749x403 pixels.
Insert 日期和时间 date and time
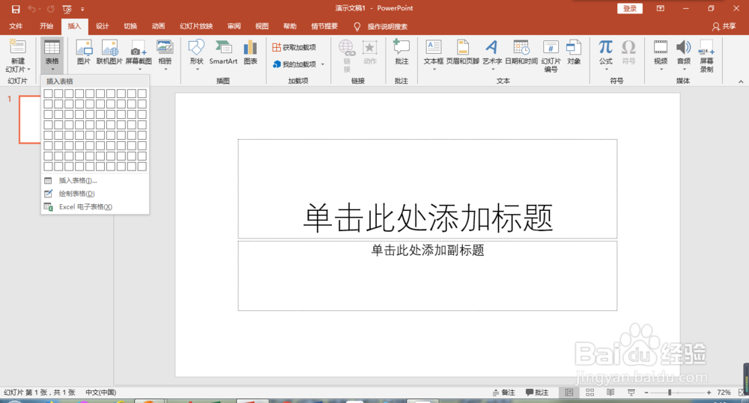point(521,52)
